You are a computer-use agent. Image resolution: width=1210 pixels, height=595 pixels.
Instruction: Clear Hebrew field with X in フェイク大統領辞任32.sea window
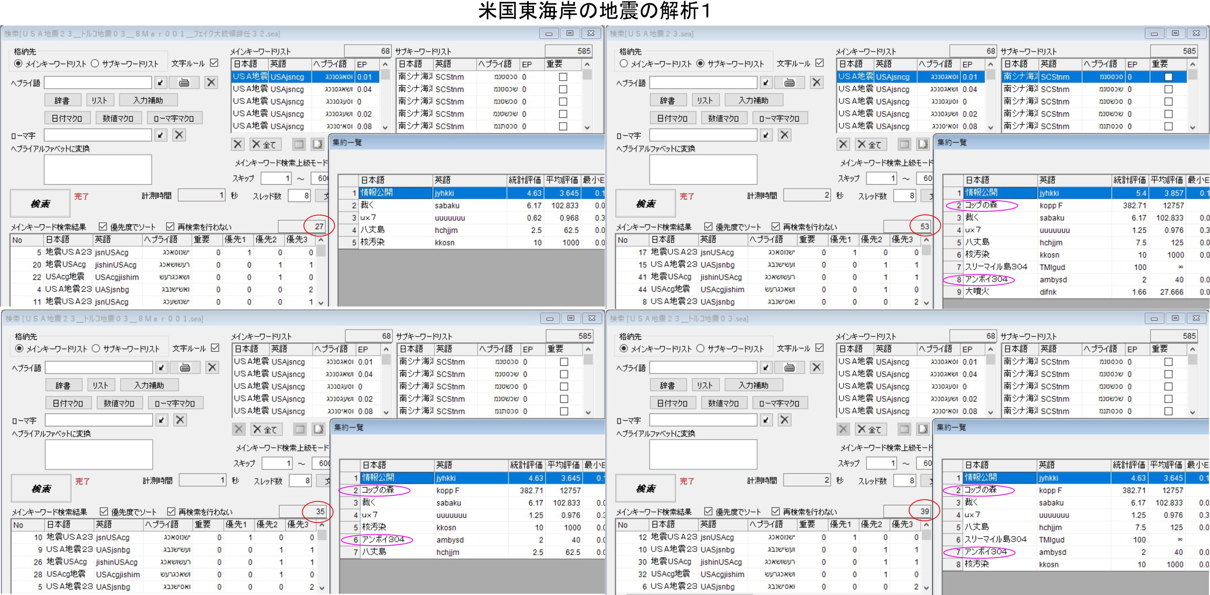[x=212, y=83]
